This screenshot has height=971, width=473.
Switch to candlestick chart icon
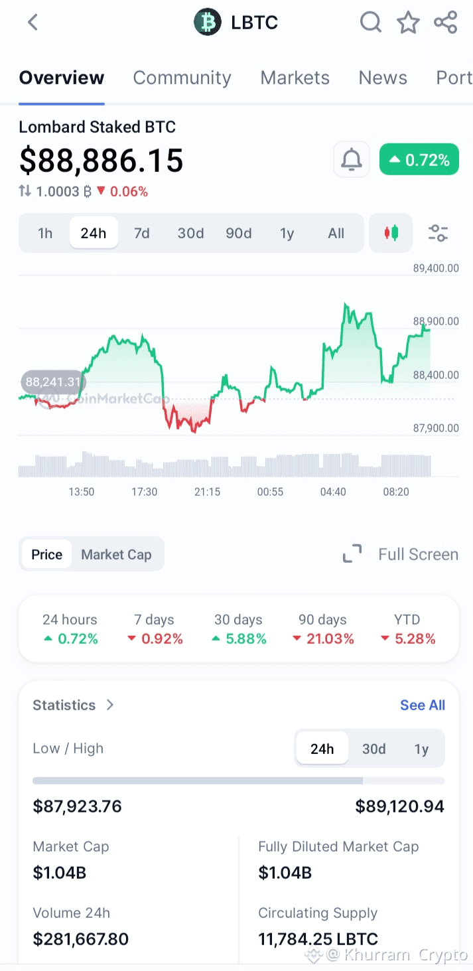(391, 233)
